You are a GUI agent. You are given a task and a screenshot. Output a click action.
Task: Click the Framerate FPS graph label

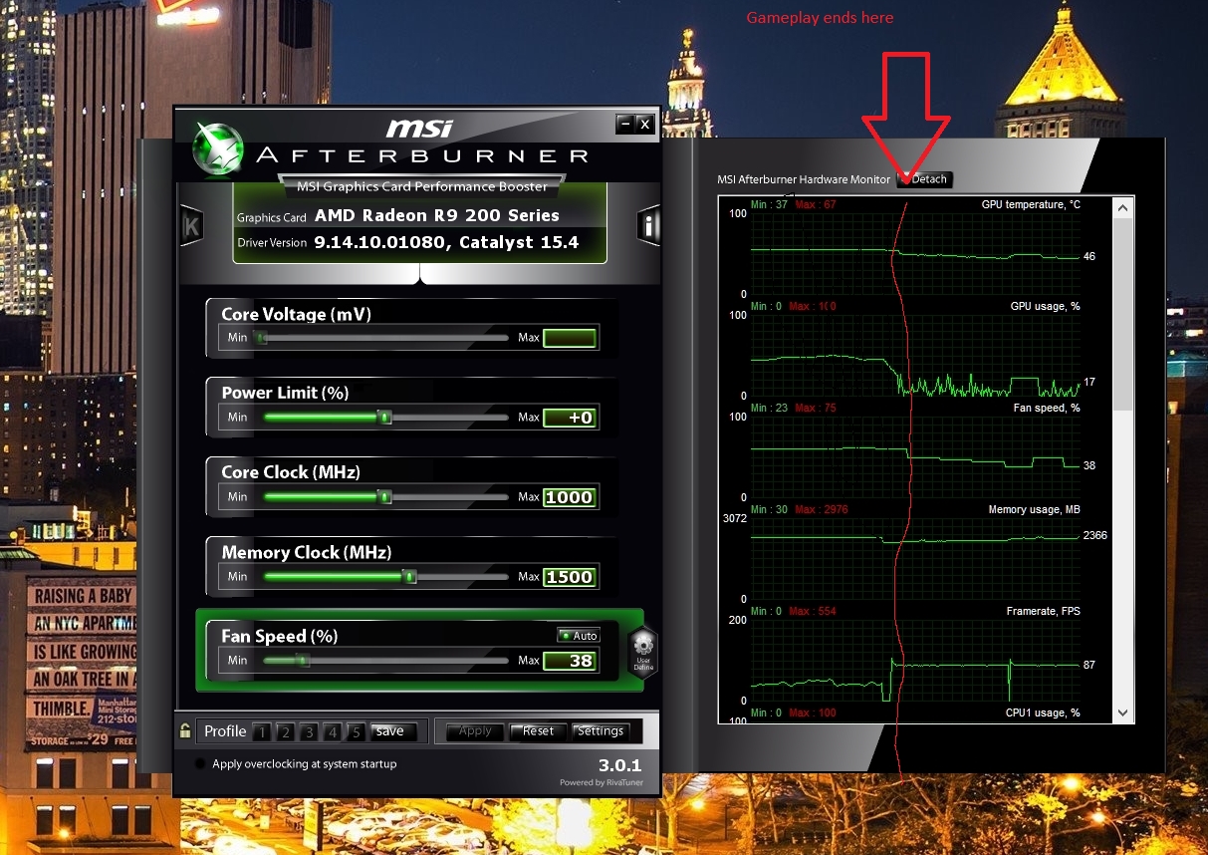[1043, 611]
